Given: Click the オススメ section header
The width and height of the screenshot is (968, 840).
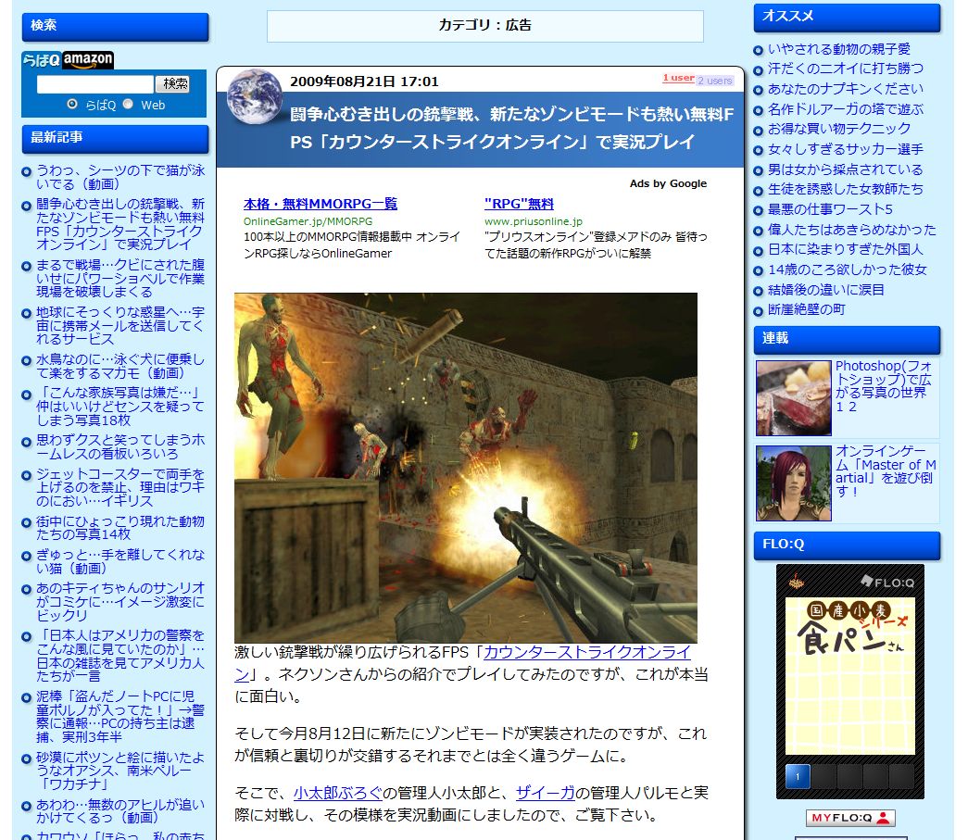Looking at the screenshot, I should (x=847, y=18).
